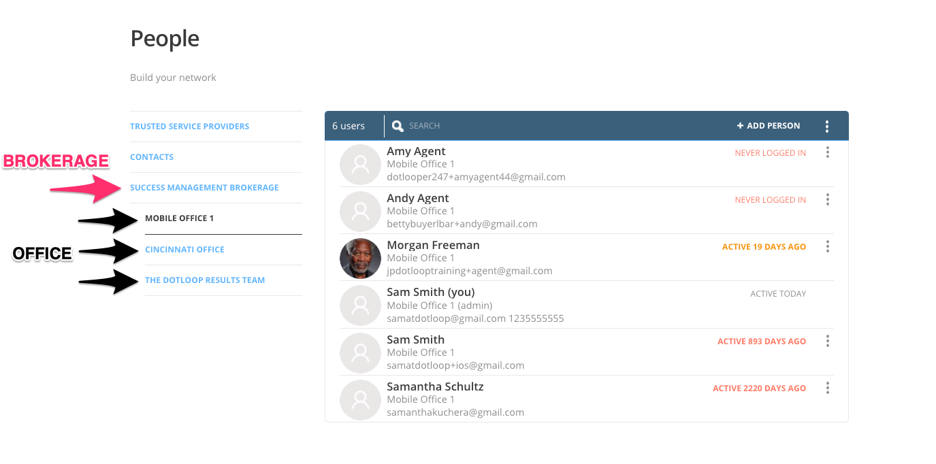Image resolution: width=936 pixels, height=464 pixels.
Task: Switch to Cincinnati Office
Action: 184,250
